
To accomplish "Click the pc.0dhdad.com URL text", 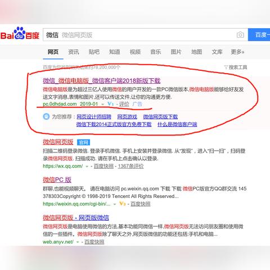I will 60,104.
